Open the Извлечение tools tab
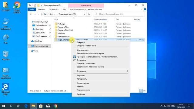This screenshot has width=194, height=109. tap(86, 6)
